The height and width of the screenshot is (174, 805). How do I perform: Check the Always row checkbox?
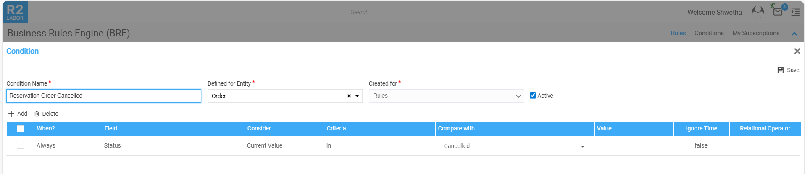tap(20, 145)
